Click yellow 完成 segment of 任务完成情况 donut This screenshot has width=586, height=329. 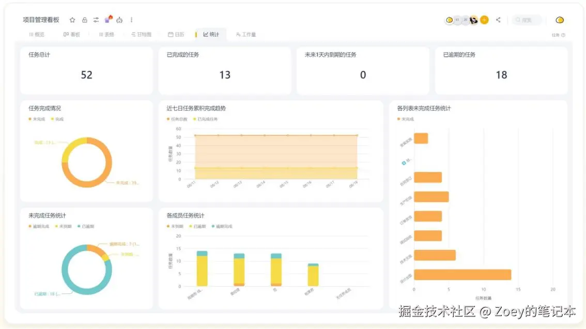(69, 147)
